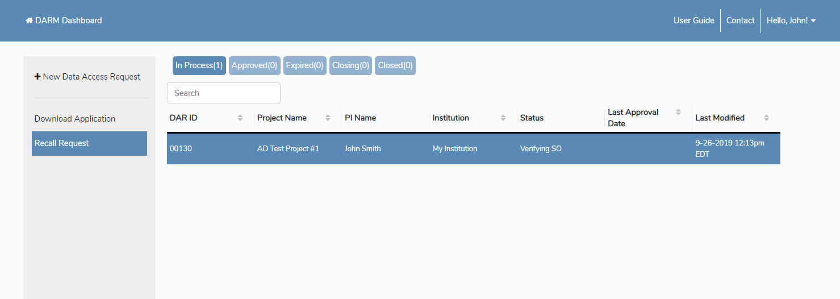This screenshot has width=840, height=299.
Task: Click the home icon beside DARM Dashboard
Action: tap(29, 20)
